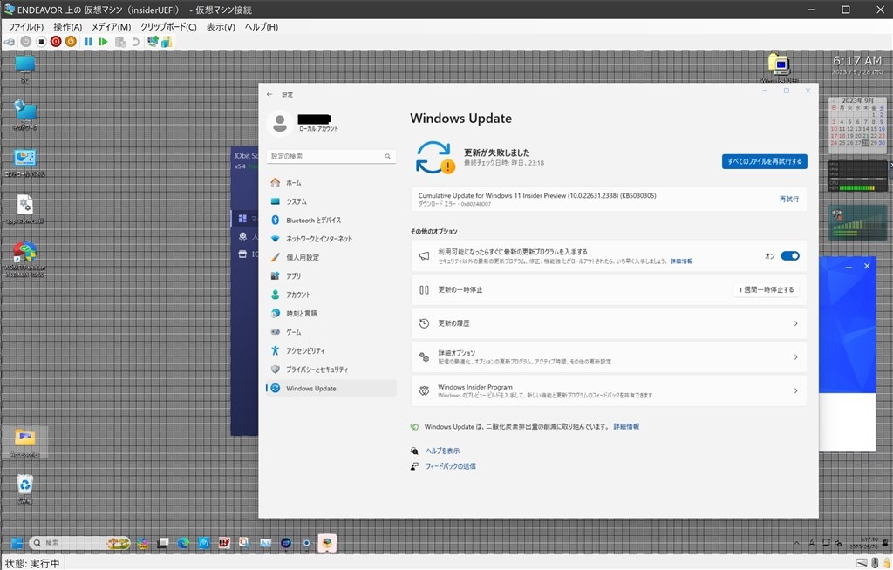Click the green Reset/resume play icon

click(103, 42)
